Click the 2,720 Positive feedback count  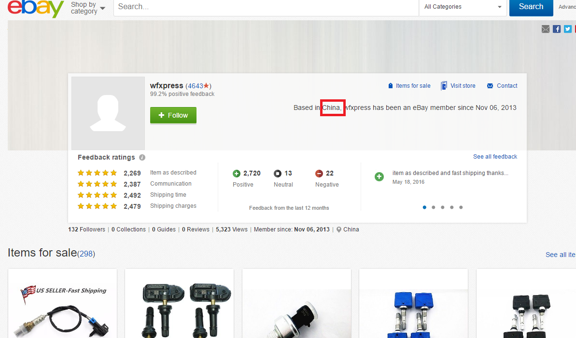252,173
